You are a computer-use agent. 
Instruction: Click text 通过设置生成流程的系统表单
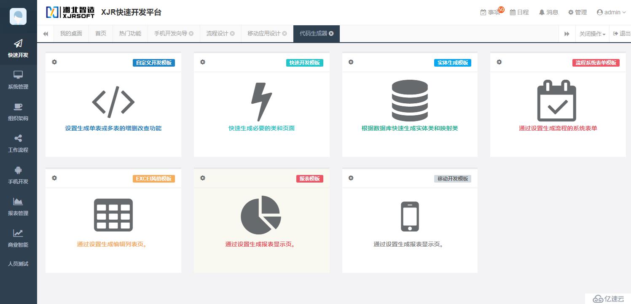click(558, 128)
